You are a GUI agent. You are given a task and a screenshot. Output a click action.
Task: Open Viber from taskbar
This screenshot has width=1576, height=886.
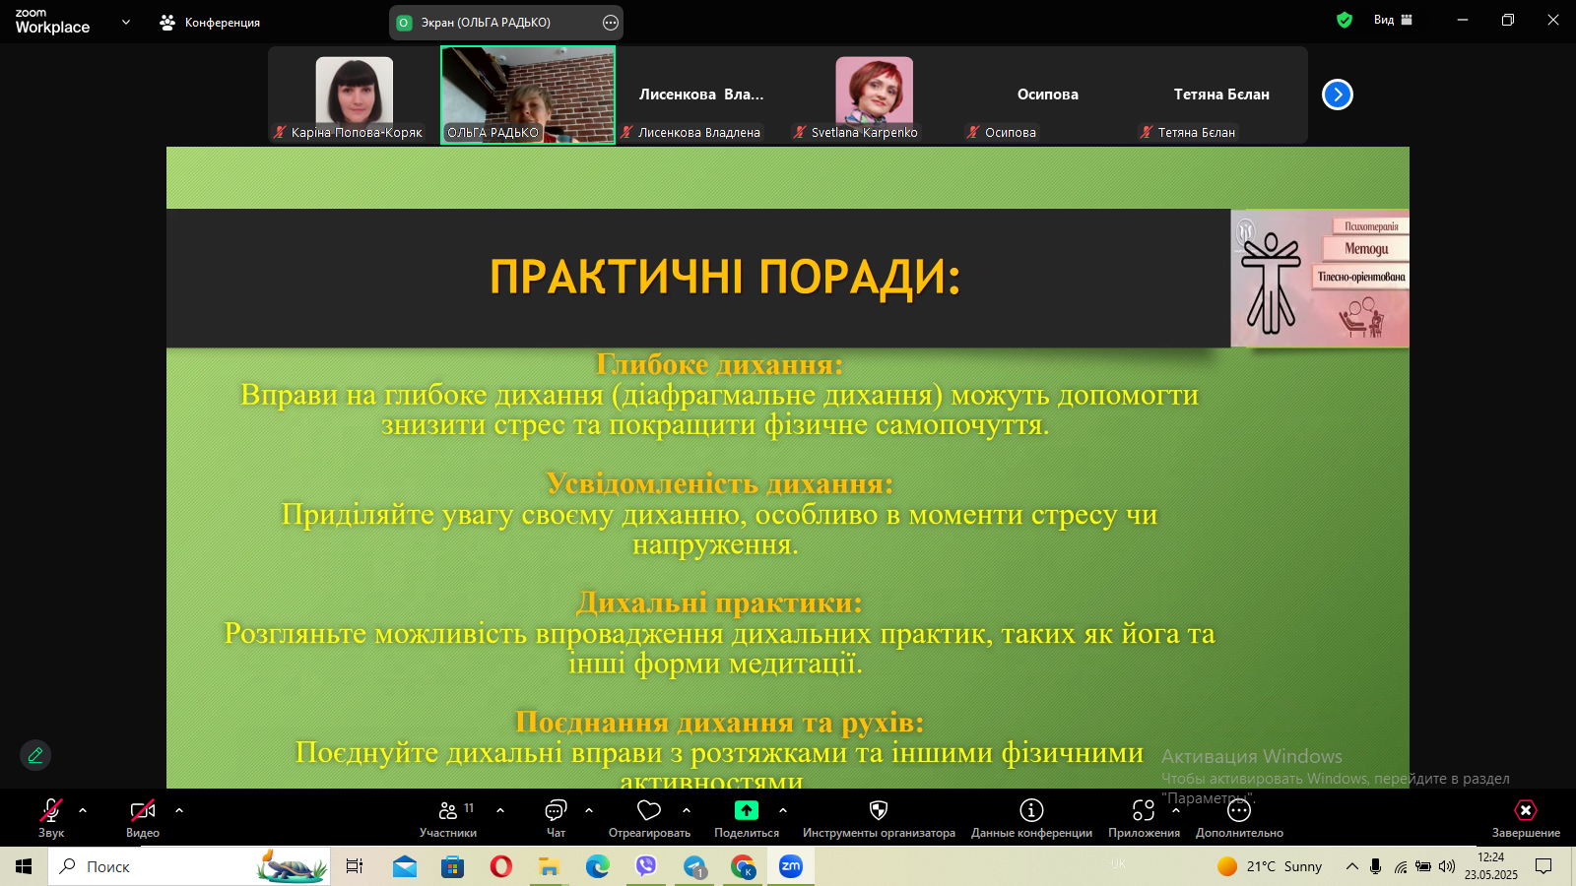tap(646, 866)
